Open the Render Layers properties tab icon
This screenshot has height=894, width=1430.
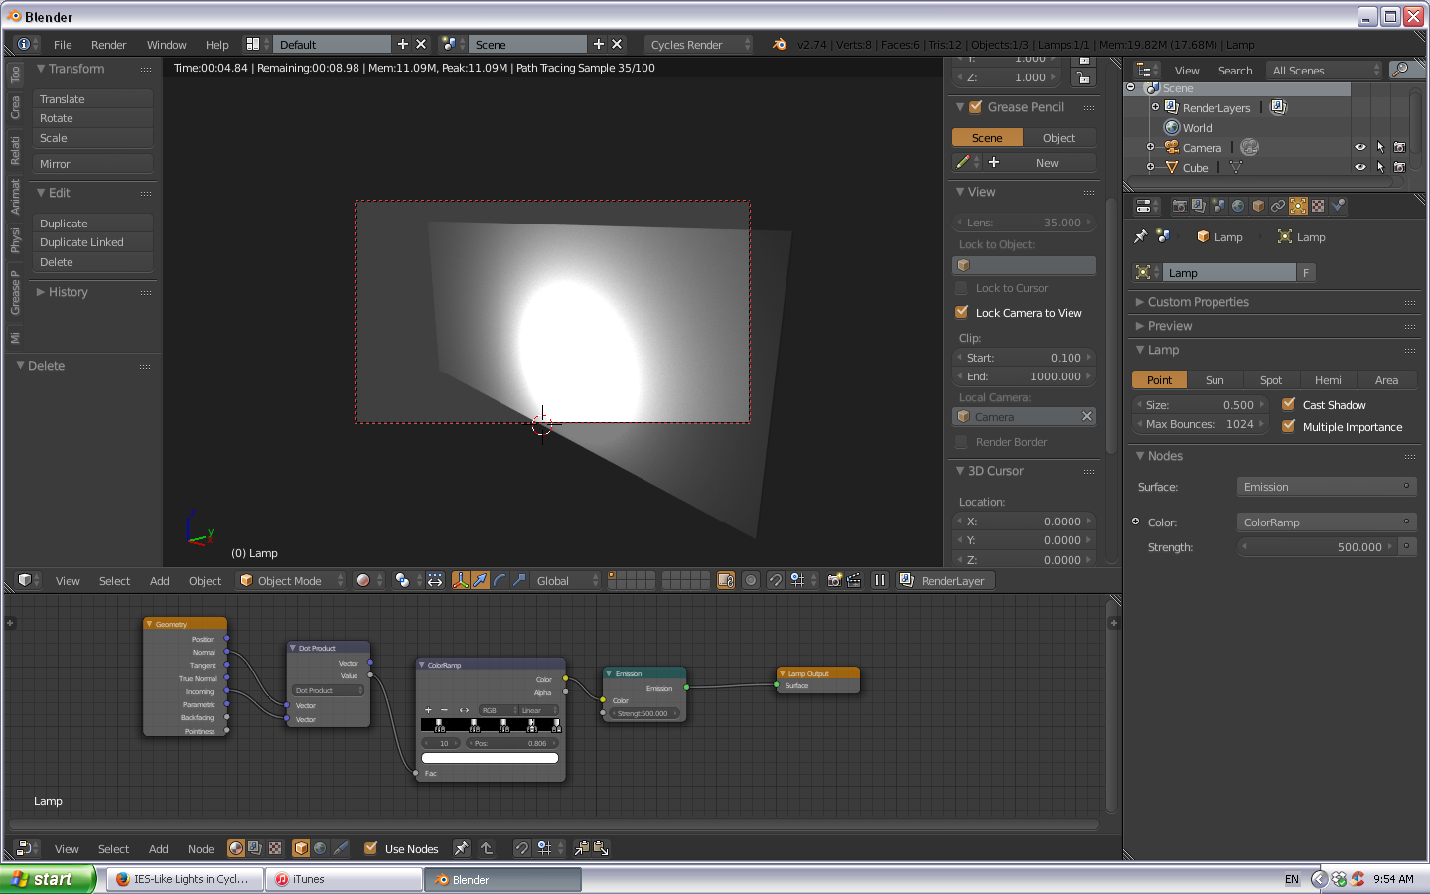1199,206
